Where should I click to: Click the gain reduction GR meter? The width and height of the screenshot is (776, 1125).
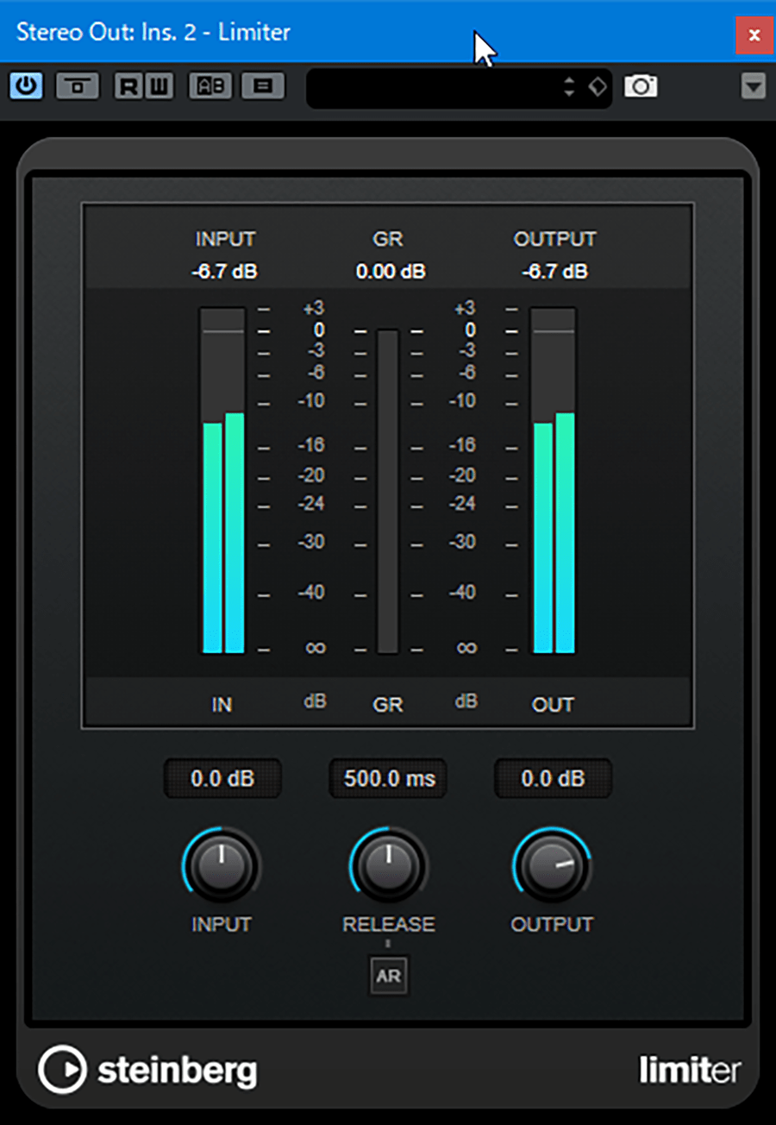(388, 491)
